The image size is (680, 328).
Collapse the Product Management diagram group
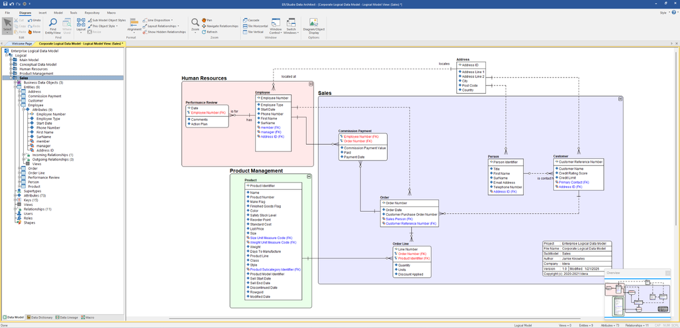(309, 177)
